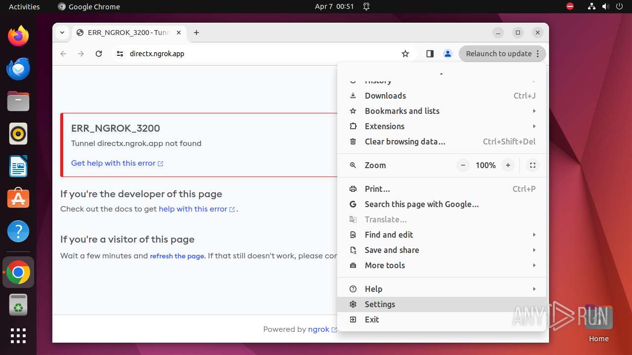Open the Trash in the dock
Screen dimensions: 632x355
click(x=18, y=305)
